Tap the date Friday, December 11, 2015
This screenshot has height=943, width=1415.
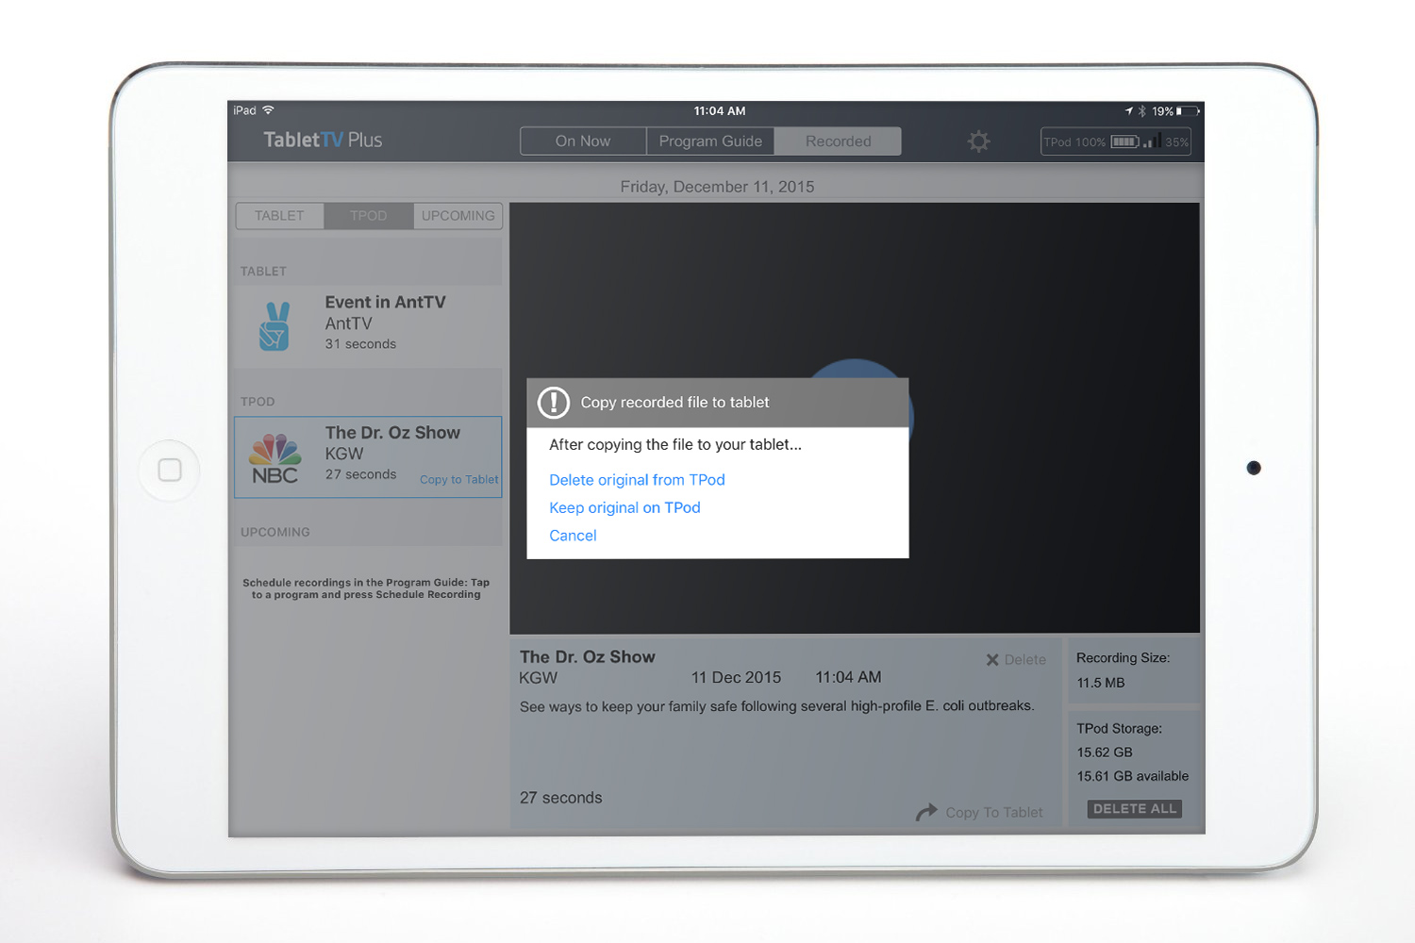[x=717, y=187]
